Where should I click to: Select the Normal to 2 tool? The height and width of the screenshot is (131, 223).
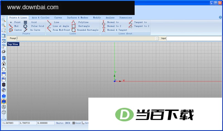112,26
